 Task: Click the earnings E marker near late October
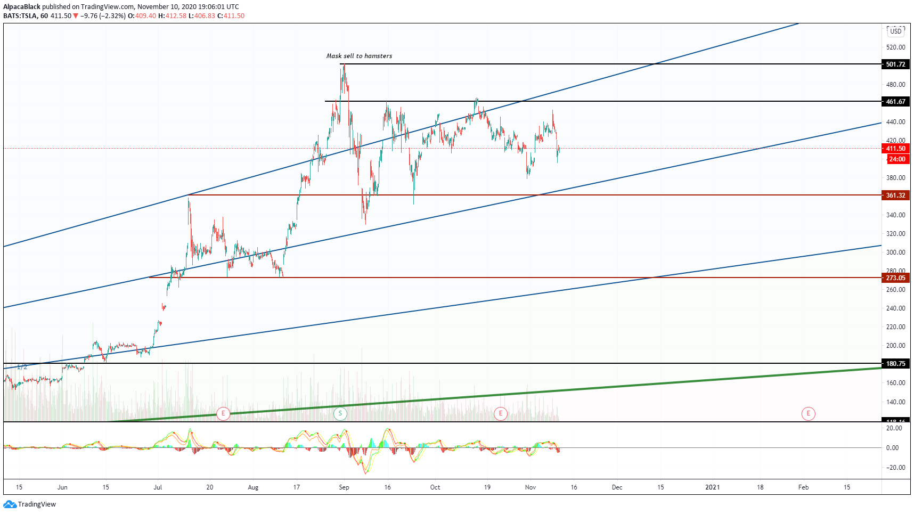pos(500,413)
